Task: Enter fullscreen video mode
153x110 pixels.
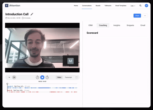Action: (x=76, y=77)
